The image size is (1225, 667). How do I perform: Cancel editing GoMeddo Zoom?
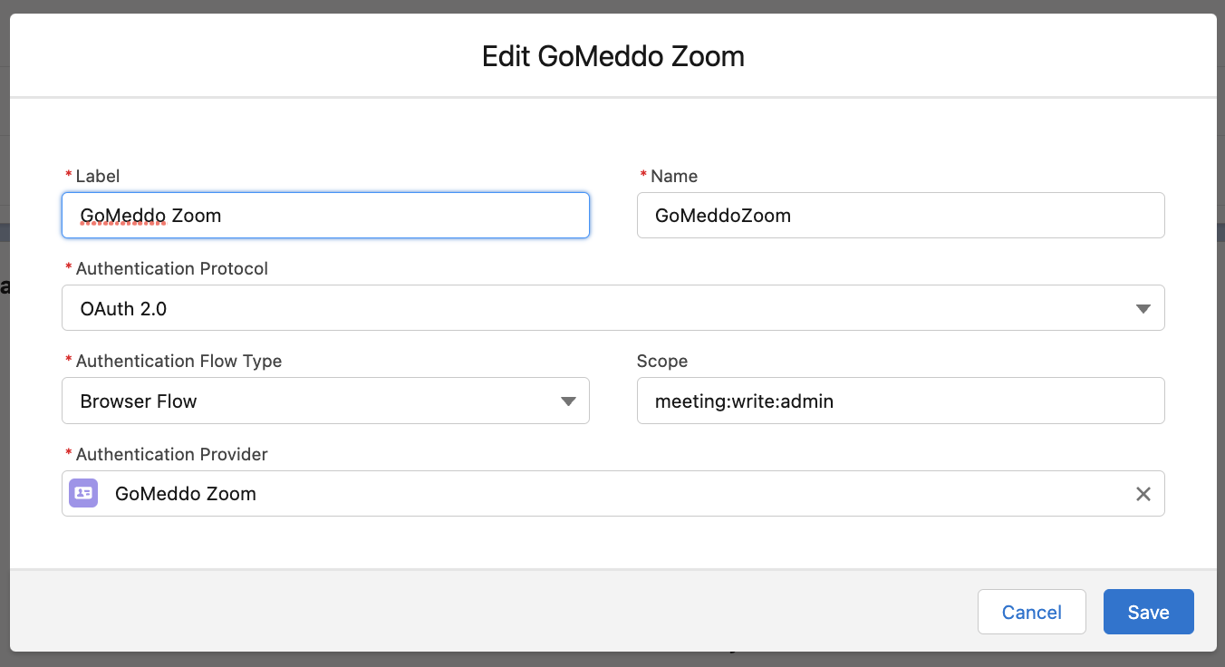click(x=1032, y=612)
